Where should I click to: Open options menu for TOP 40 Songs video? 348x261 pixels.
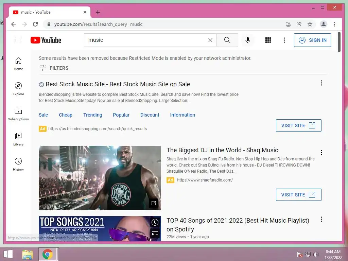tap(321, 219)
